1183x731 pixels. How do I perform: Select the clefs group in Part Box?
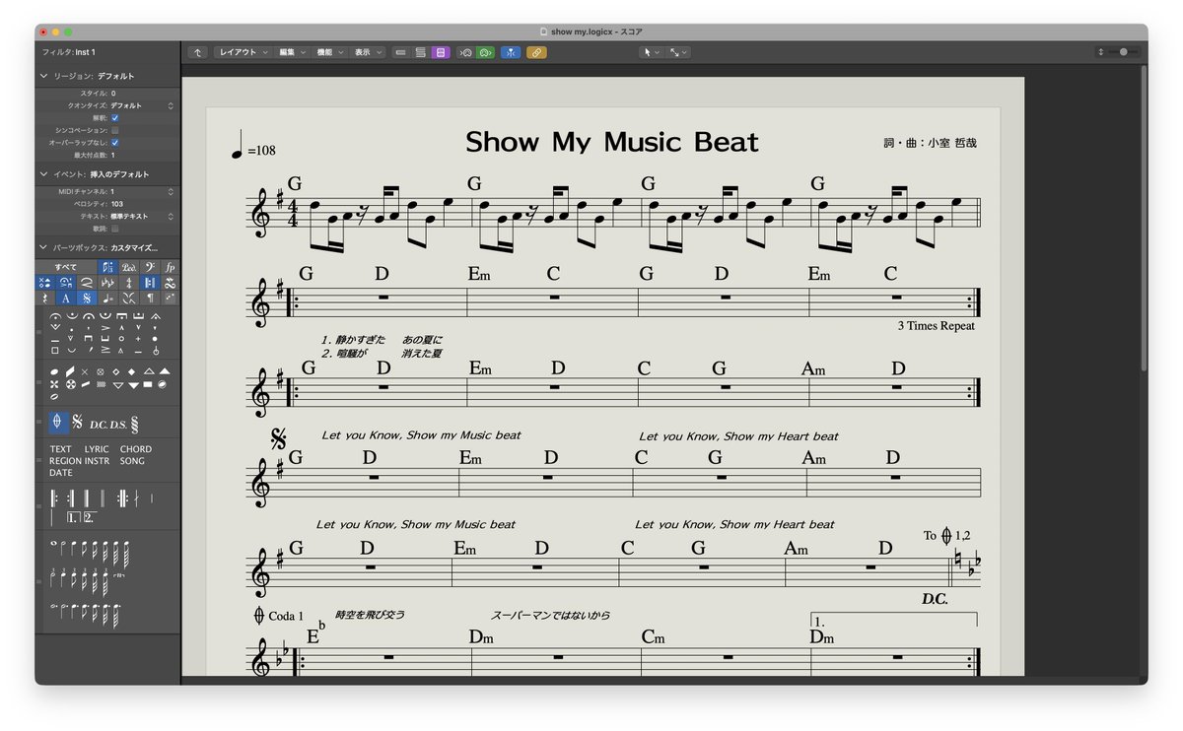tap(149, 267)
